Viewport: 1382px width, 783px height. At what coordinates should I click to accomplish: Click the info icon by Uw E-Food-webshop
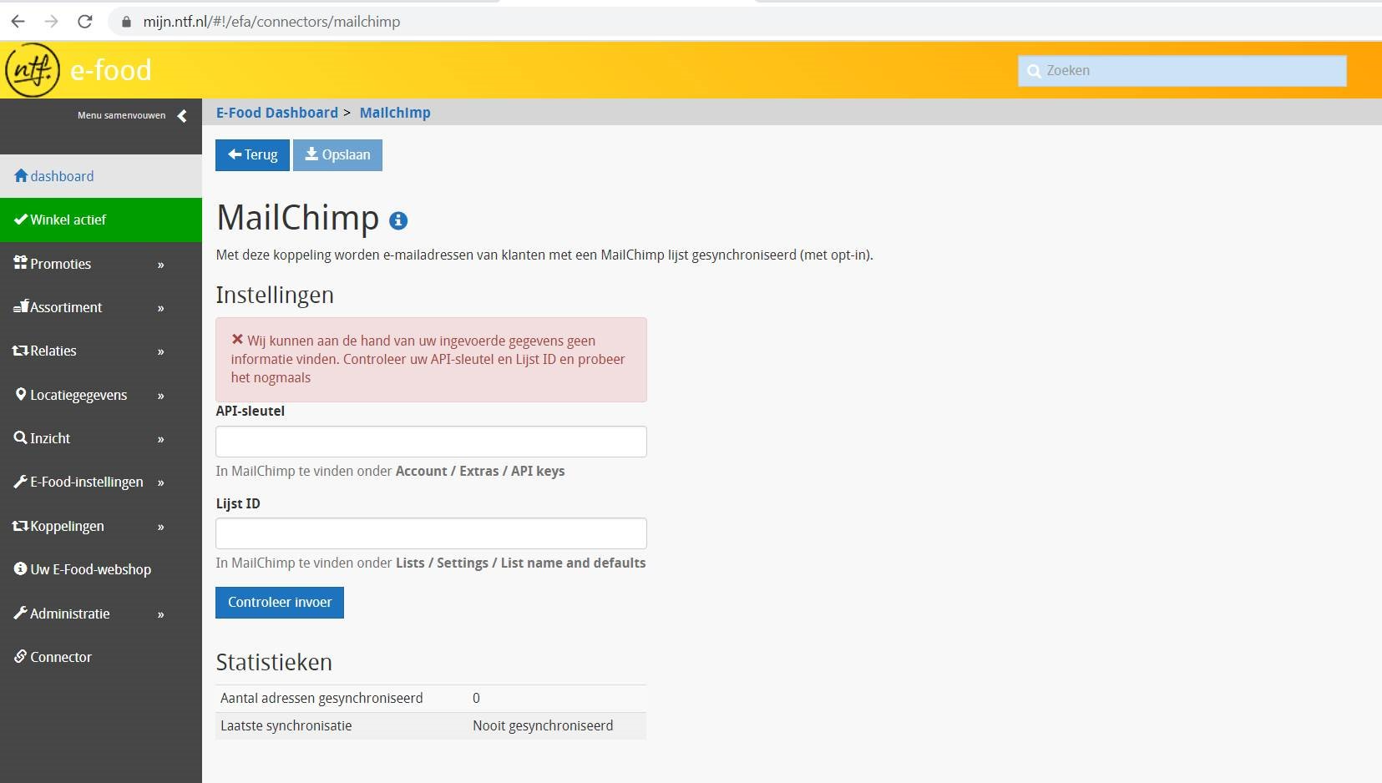pos(21,568)
